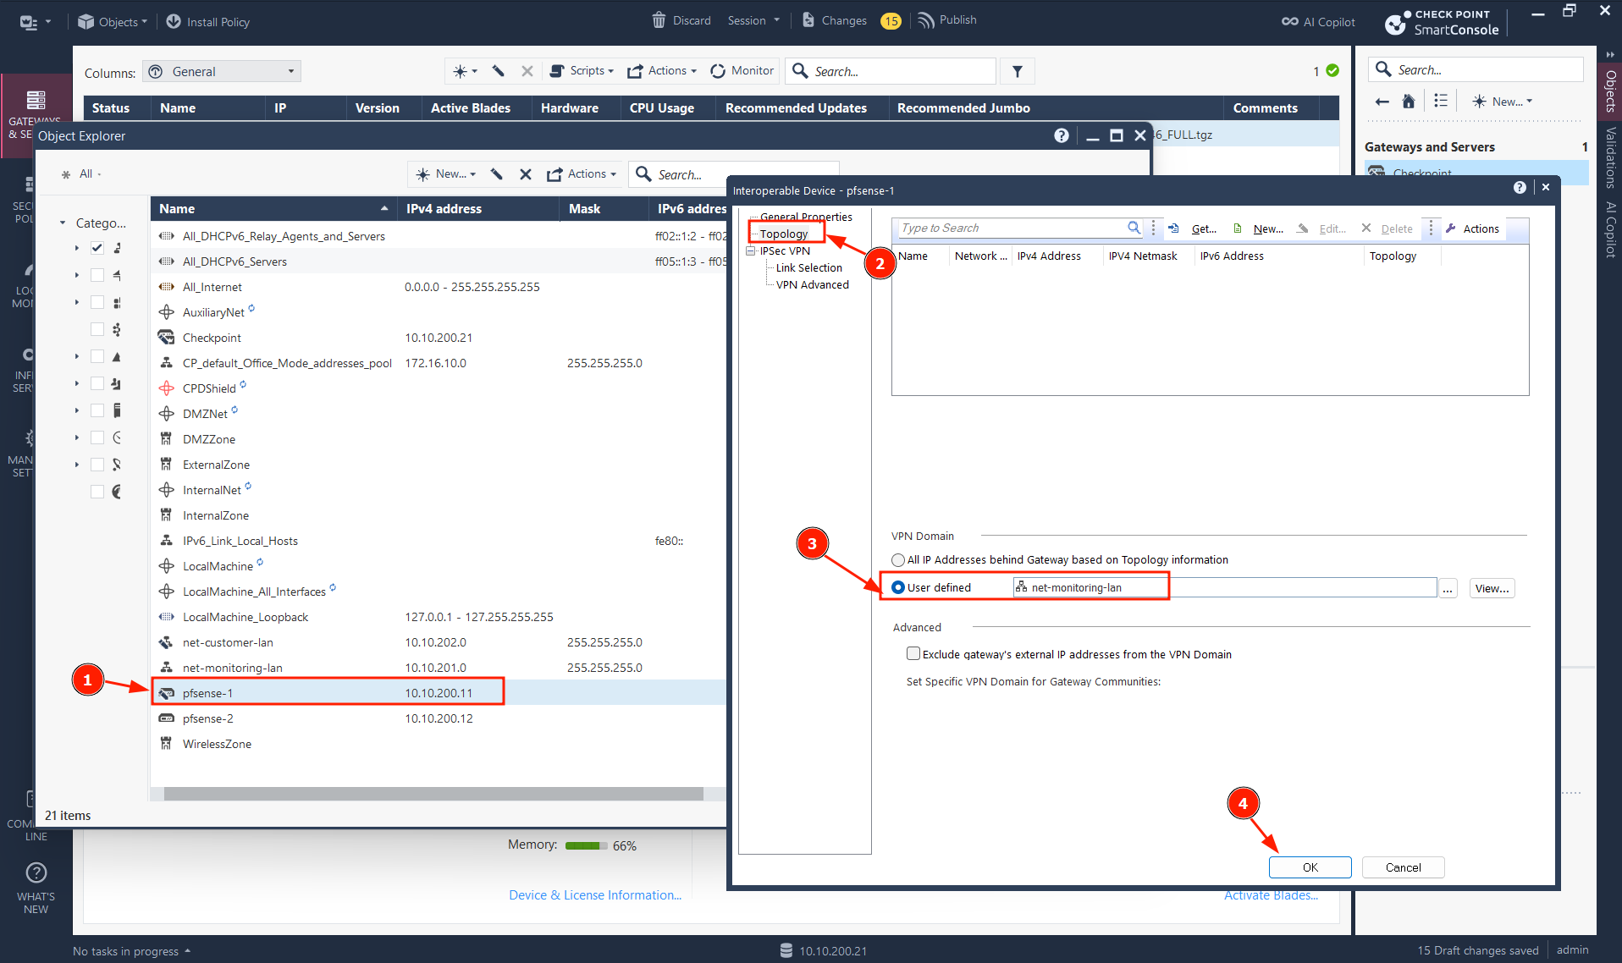Viewport: 1622px width, 963px height.
Task: Select VPN Advanced under IPSec VPN
Action: pos(813,284)
